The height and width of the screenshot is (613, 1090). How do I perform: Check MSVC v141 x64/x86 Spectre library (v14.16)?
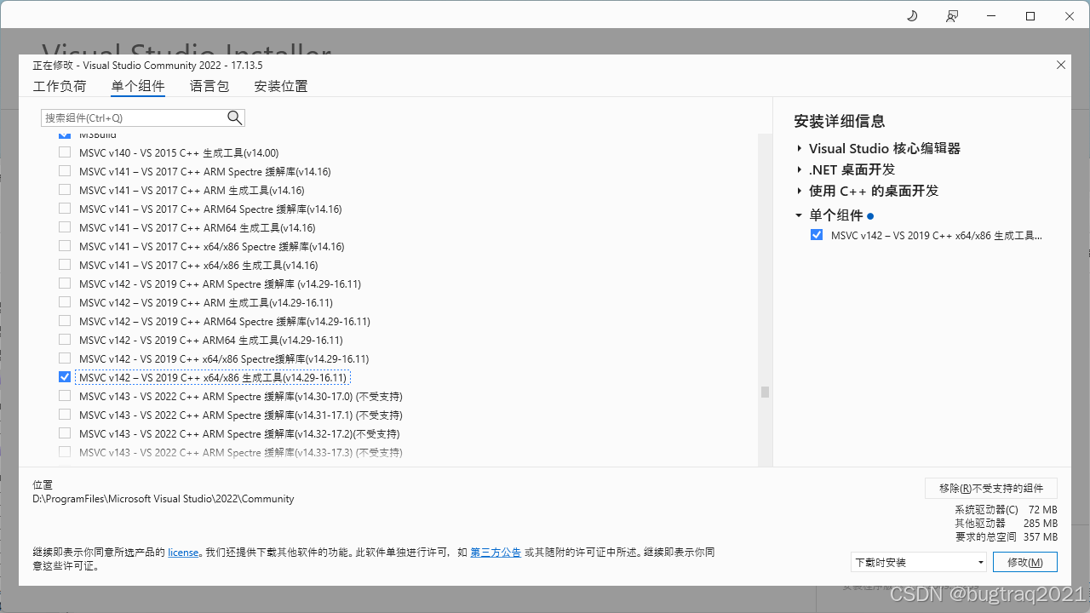[65, 247]
